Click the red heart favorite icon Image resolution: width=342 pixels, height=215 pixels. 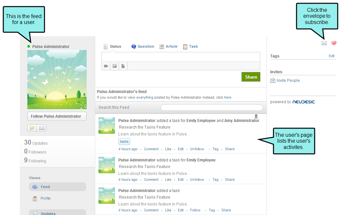click(334, 43)
